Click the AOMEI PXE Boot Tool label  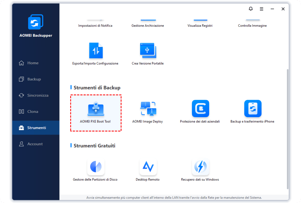(95, 121)
